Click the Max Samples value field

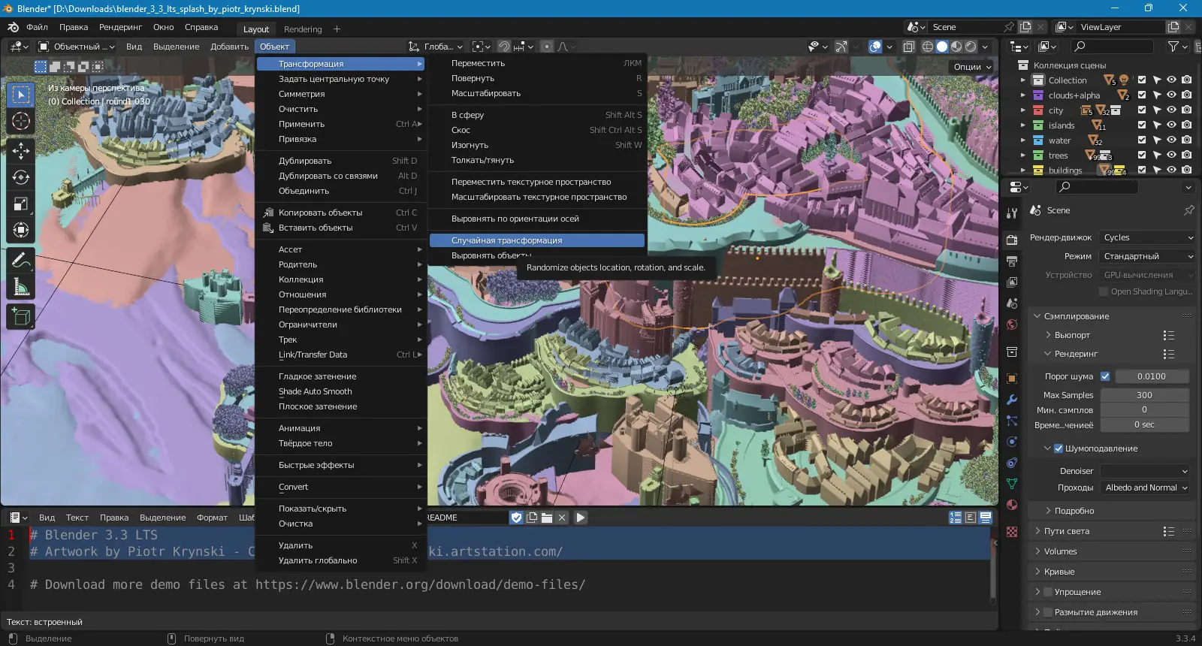(x=1144, y=395)
